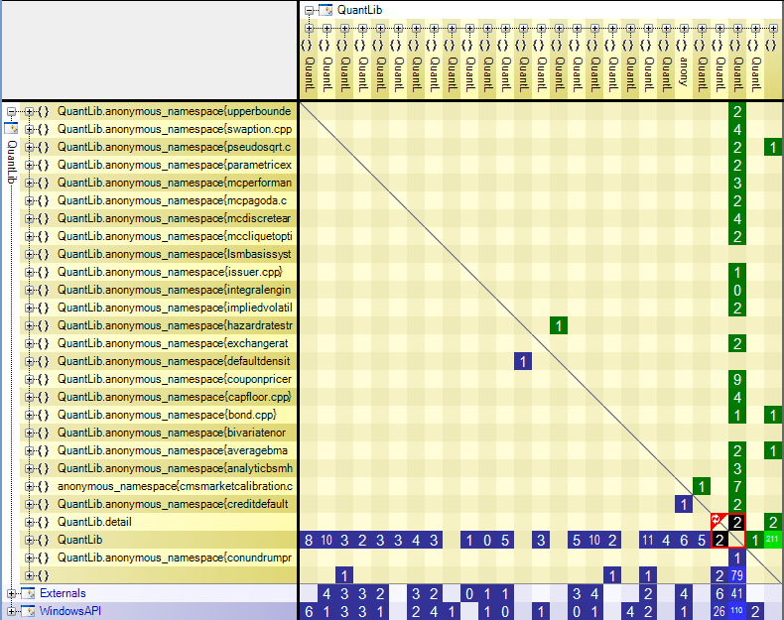The height and width of the screenshot is (620, 784).
Task: Expand the QuantLib.detail namespace row
Action: click(30, 522)
